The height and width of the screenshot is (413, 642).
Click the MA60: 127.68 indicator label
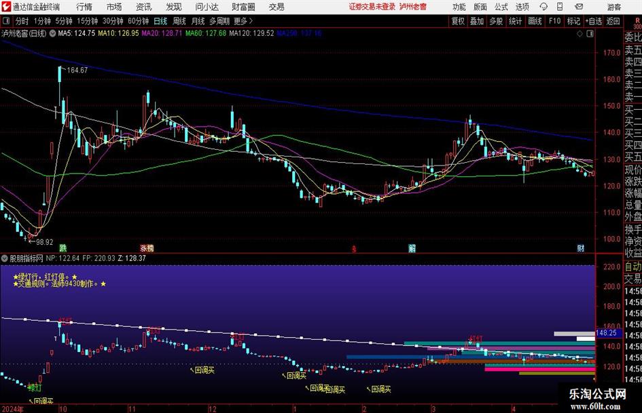pos(206,33)
